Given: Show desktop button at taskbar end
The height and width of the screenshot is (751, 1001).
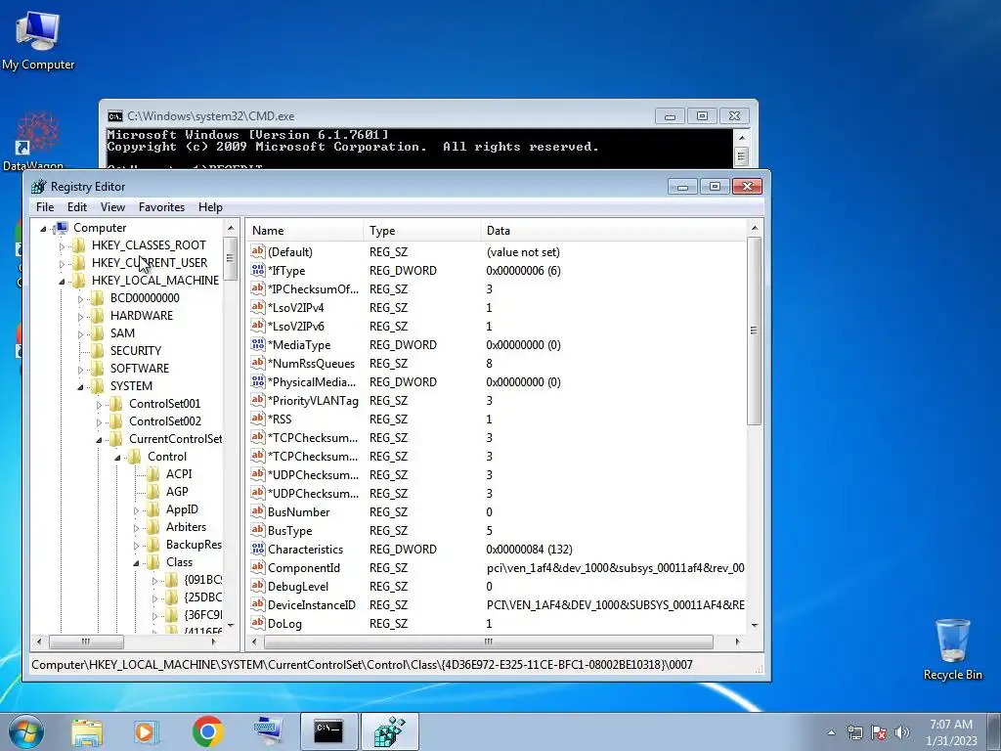Looking at the screenshot, I should [994, 731].
